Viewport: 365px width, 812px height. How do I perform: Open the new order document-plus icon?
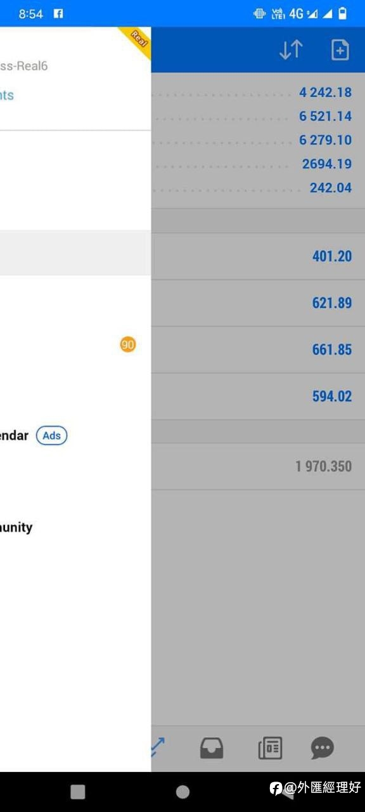(x=340, y=49)
